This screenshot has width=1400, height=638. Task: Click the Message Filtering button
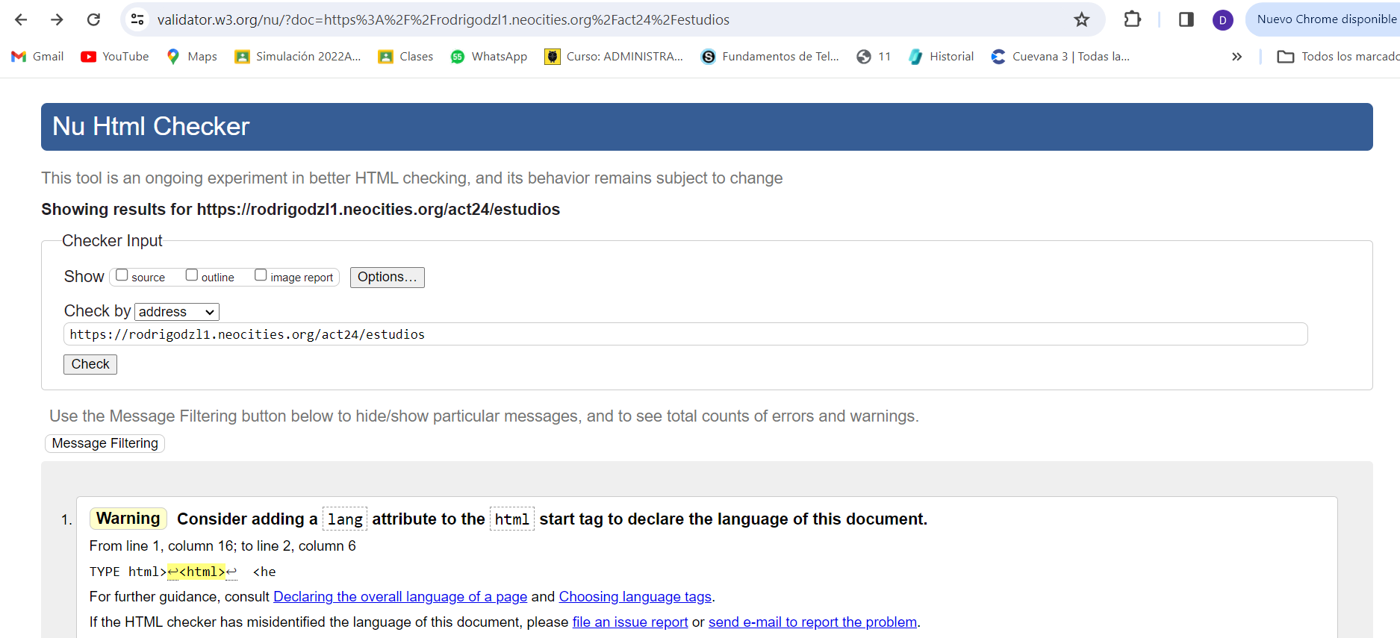(105, 443)
